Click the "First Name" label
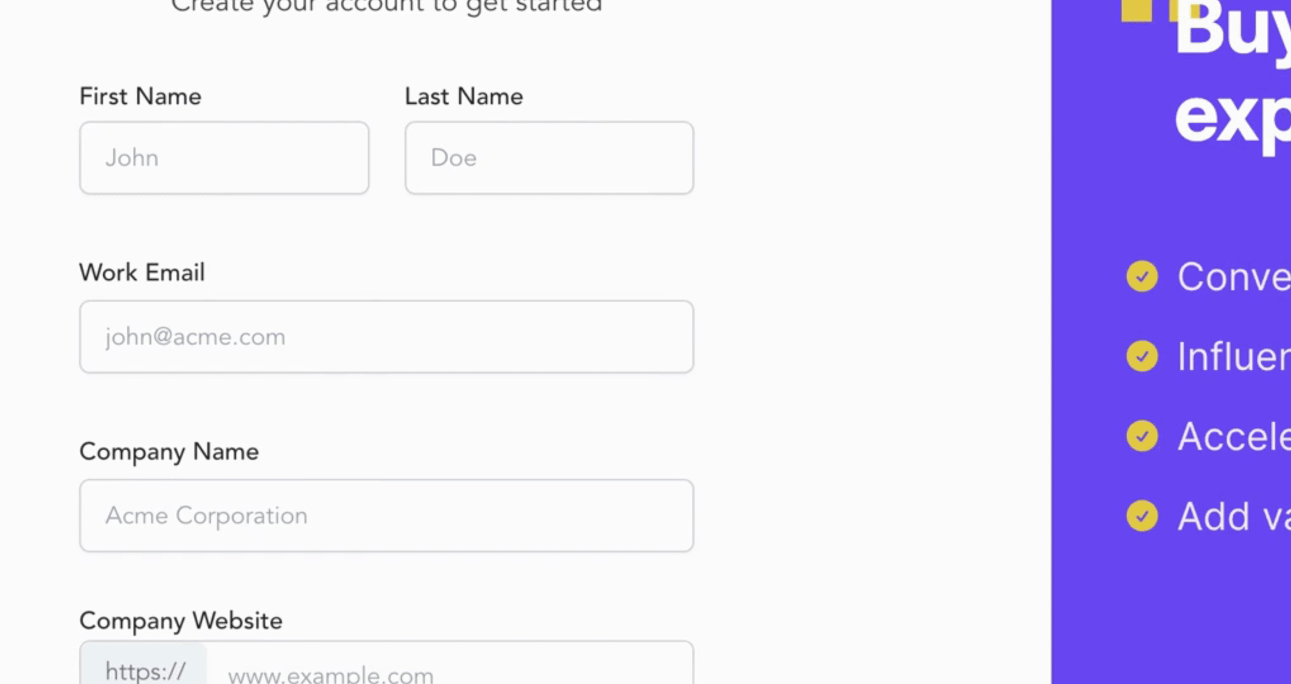This screenshot has height=684, width=1291. [140, 97]
